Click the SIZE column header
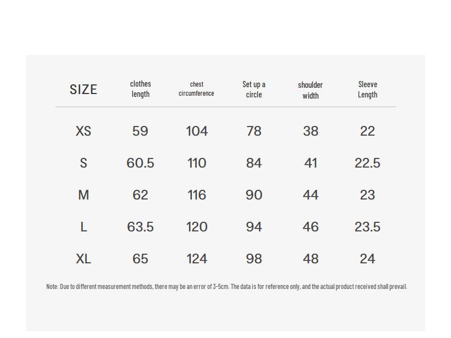The width and height of the screenshot is (451, 338). pos(83,89)
